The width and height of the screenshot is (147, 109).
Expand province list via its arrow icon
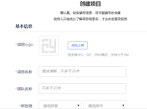[78, 106]
